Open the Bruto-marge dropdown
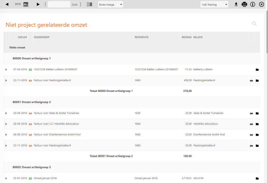Image resolution: width=268 pixels, height=183 pixels. tap(111, 5)
